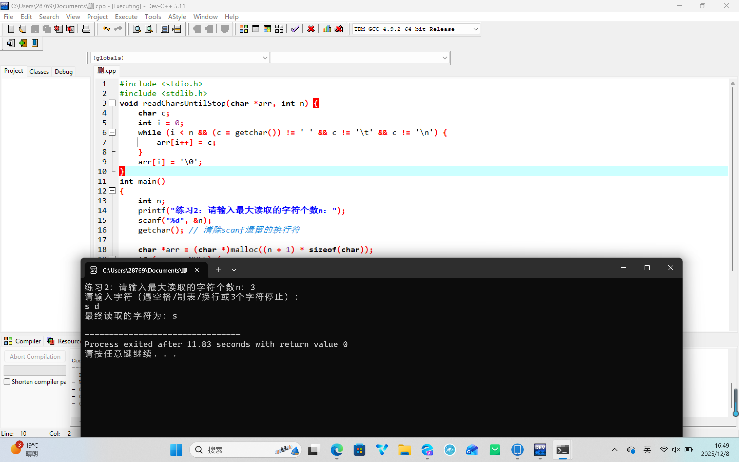
Task: Collapse the readCharsUntilStop function fold at line 3
Action: coord(112,103)
